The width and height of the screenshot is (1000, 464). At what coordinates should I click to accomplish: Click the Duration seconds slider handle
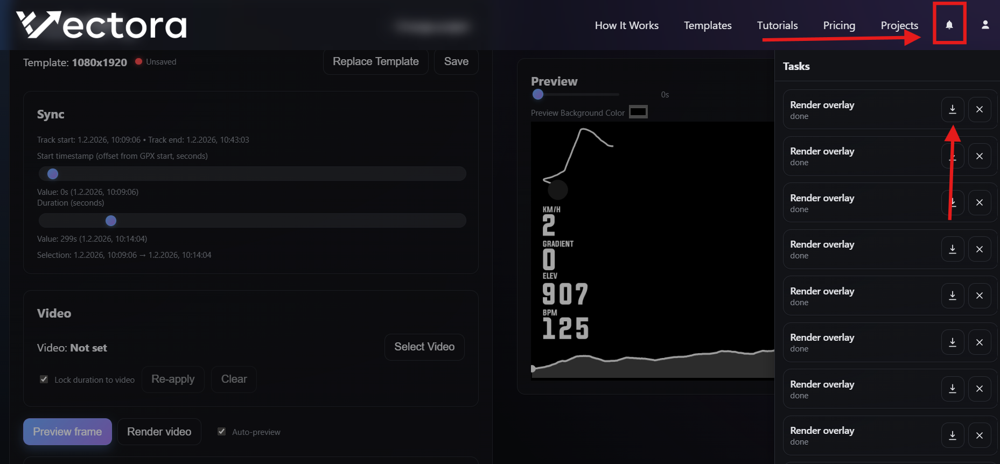click(111, 221)
